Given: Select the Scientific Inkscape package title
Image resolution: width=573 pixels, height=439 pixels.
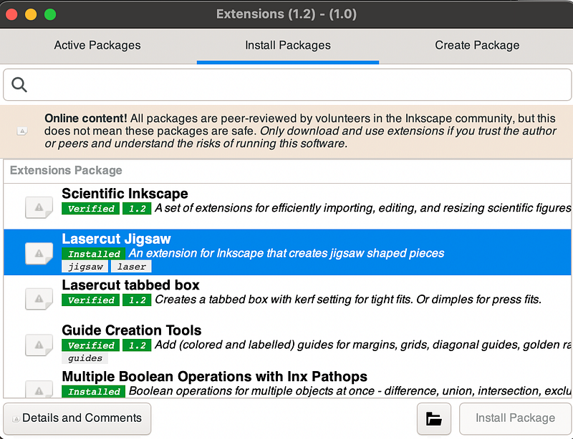Looking at the screenshot, I should click(125, 194).
